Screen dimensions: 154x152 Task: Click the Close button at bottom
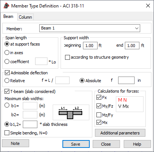(x=106, y=144)
